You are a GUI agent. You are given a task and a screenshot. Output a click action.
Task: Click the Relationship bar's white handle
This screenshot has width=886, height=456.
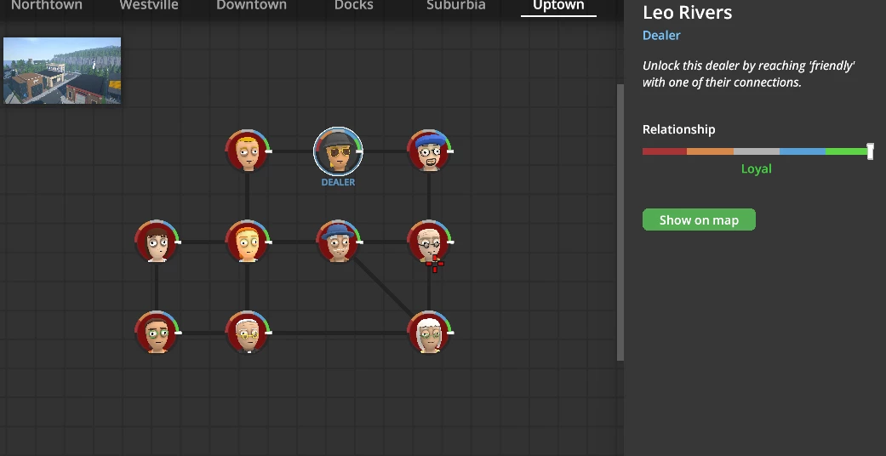point(870,151)
